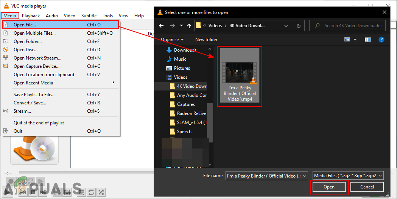Image resolution: width=397 pixels, height=199 pixels.
Task: Click New folder in dialog toolbar
Action: (206, 40)
